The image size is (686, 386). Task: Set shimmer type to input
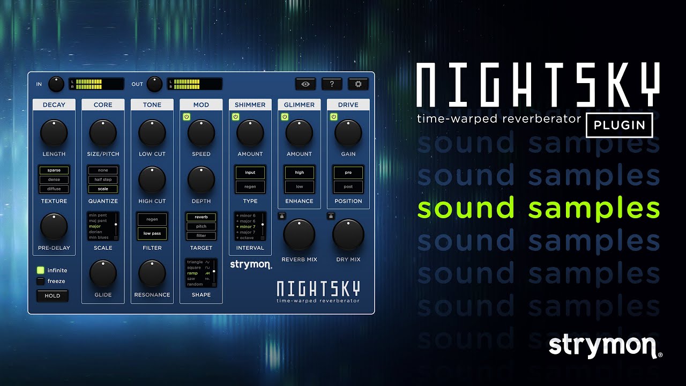[250, 173]
